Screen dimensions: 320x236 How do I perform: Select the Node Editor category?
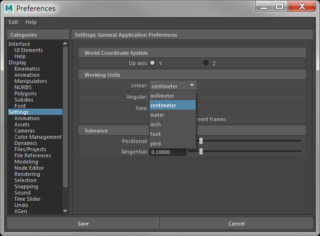29,168
